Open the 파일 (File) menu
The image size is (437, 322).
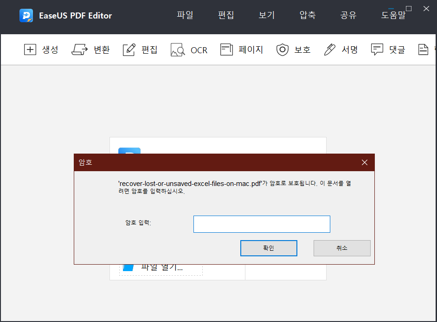[185, 15]
